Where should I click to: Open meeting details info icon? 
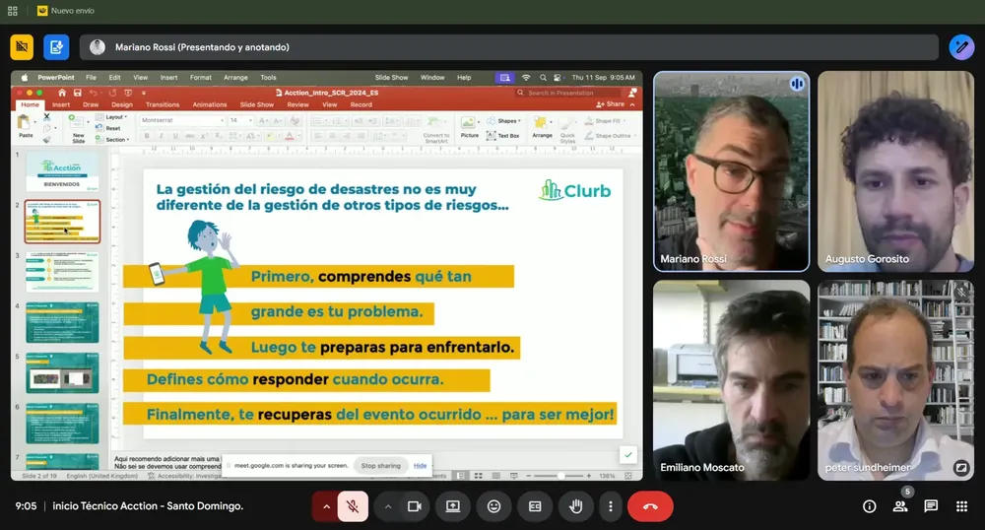coord(869,506)
